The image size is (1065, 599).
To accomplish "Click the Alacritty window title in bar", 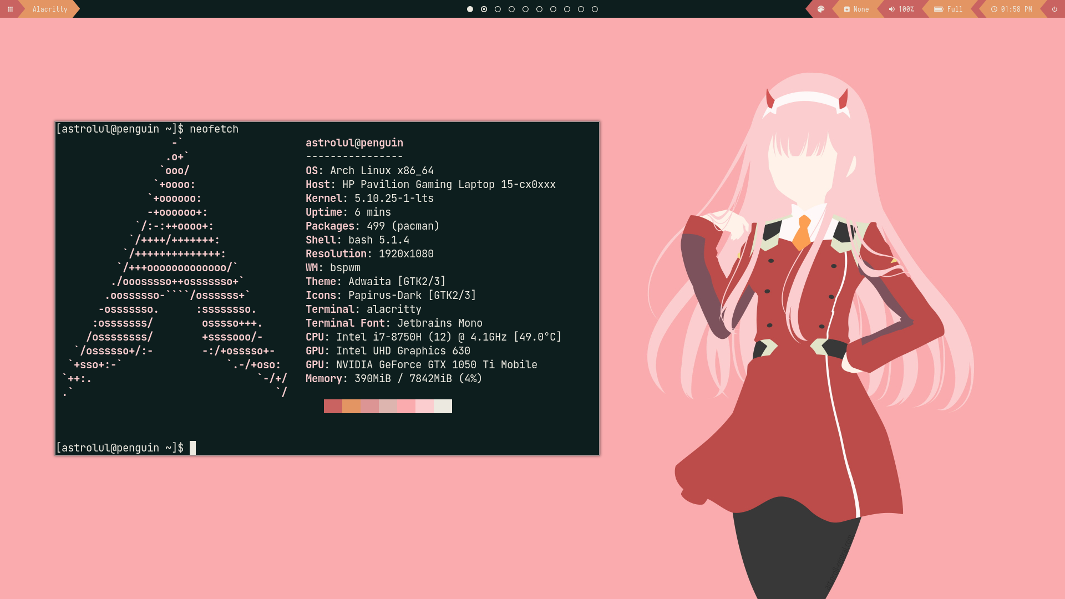I will (x=50, y=9).
